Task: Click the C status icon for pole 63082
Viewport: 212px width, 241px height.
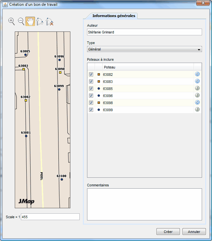Action: click(198, 74)
